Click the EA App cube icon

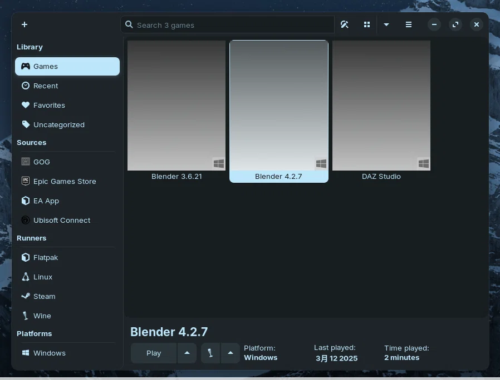[26, 201]
